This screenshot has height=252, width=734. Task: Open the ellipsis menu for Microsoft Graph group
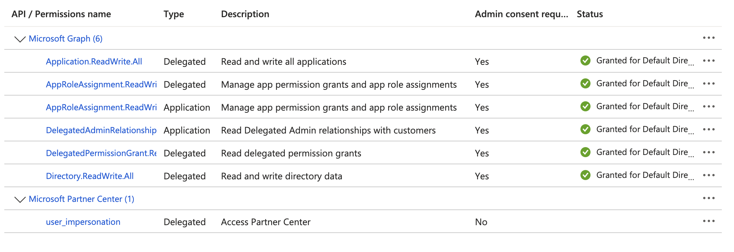(x=709, y=38)
